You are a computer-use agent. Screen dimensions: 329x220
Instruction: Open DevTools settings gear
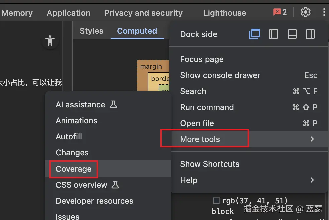[305, 12]
